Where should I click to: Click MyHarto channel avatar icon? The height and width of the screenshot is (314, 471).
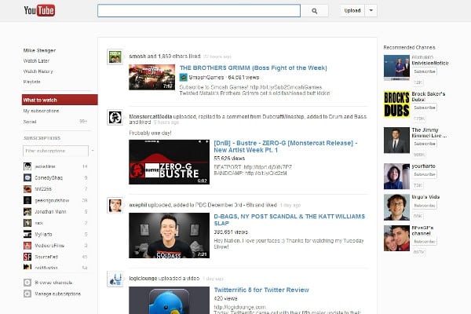coord(27,234)
